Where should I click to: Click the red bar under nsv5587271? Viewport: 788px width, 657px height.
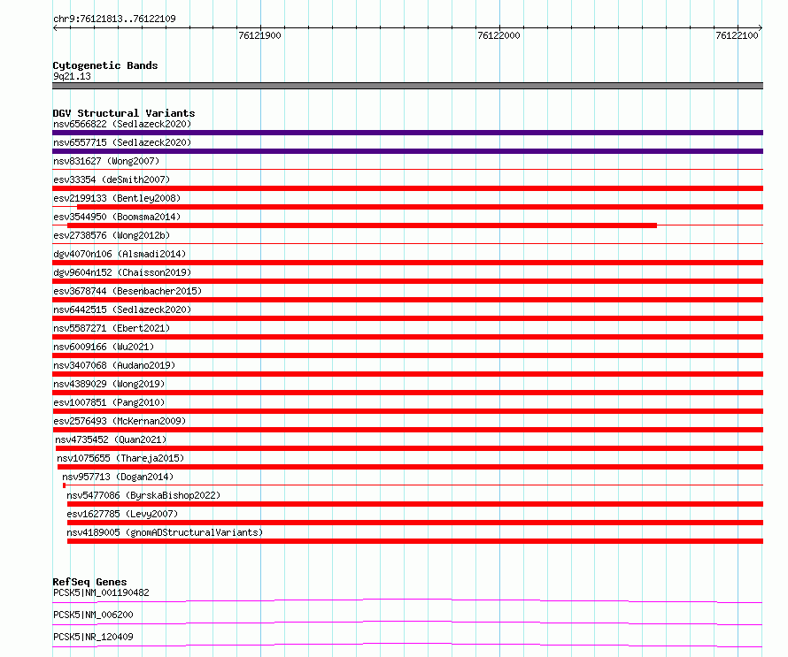pyautogui.click(x=407, y=337)
